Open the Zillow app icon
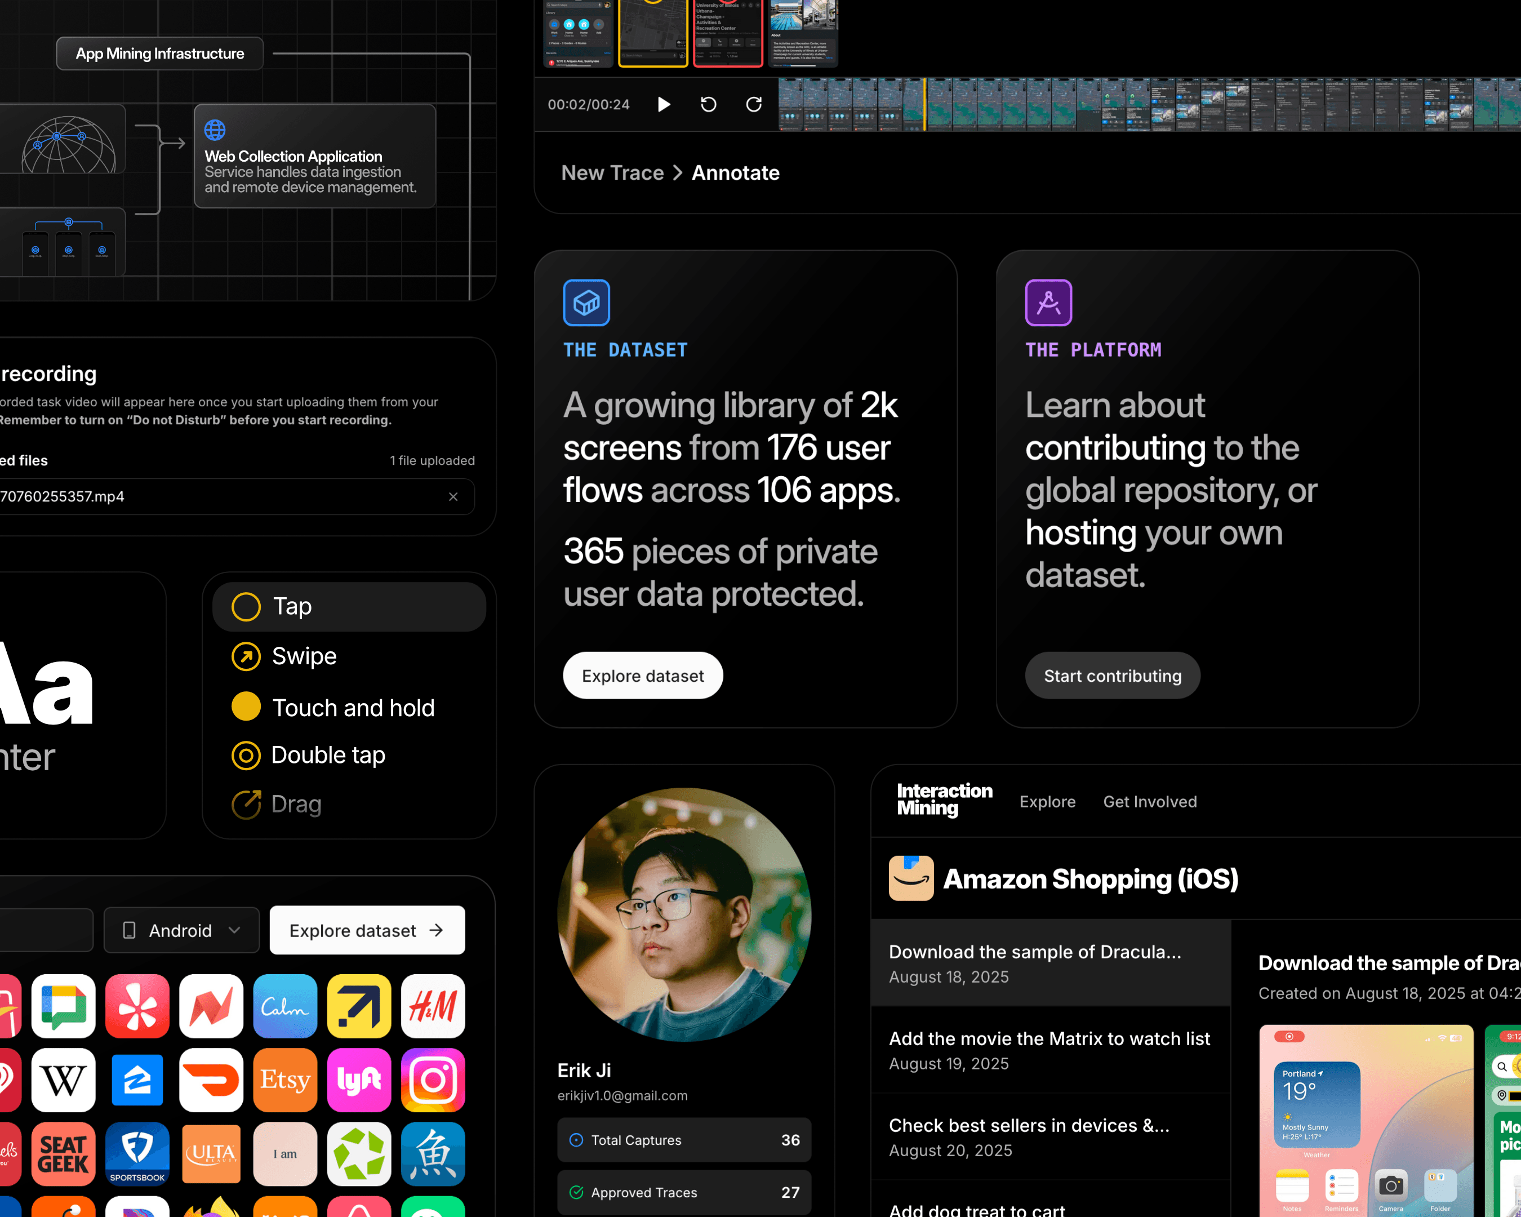The image size is (1521, 1217). point(137,1080)
